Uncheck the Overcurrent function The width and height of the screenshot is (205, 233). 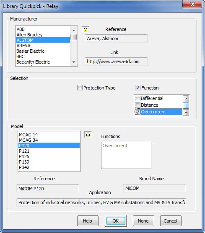point(138,112)
